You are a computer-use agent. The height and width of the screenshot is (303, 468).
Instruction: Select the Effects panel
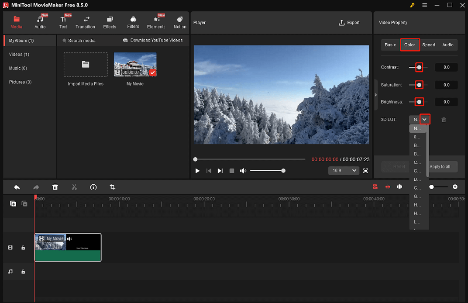[110, 22]
